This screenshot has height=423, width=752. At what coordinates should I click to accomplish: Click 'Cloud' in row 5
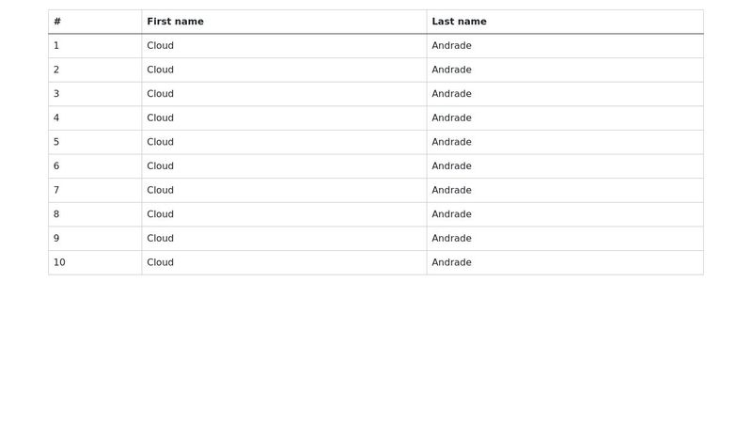tap(160, 142)
